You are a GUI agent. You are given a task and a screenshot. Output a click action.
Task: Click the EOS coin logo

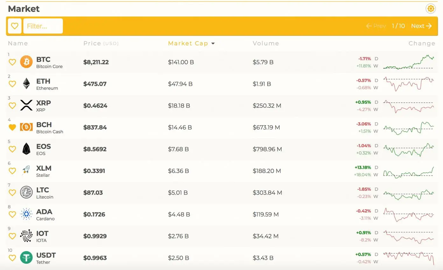point(26,149)
